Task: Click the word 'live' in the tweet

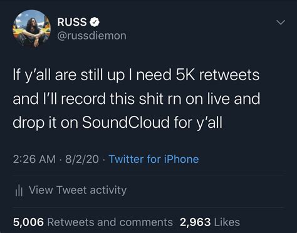Action: click(219, 99)
